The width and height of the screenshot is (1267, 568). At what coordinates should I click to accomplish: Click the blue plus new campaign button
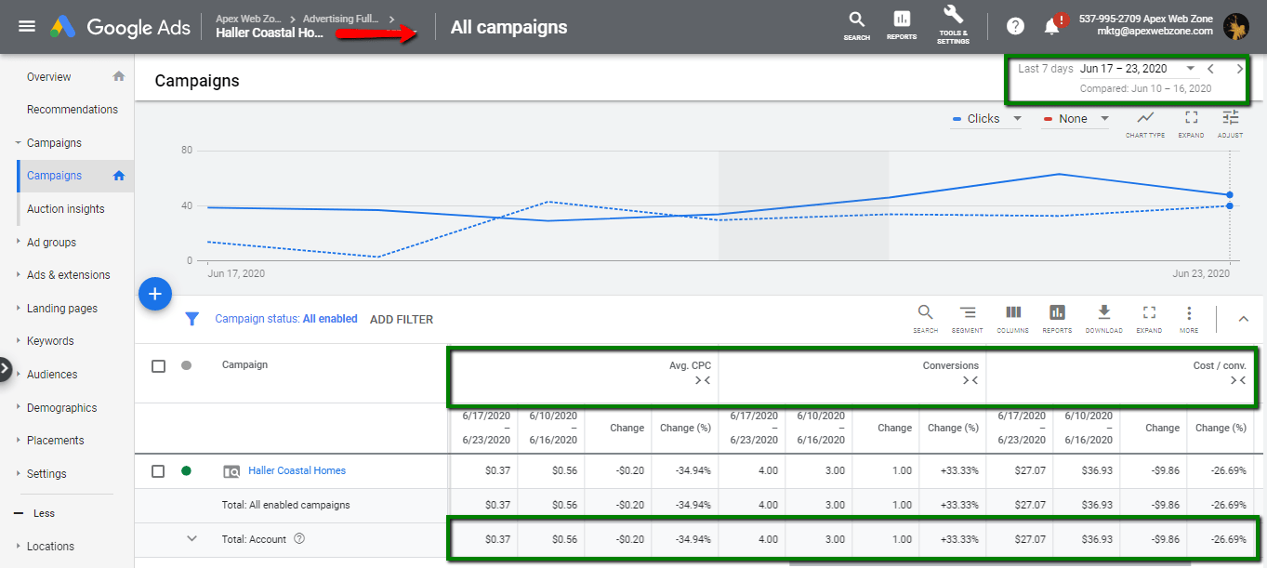click(x=155, y=295)
